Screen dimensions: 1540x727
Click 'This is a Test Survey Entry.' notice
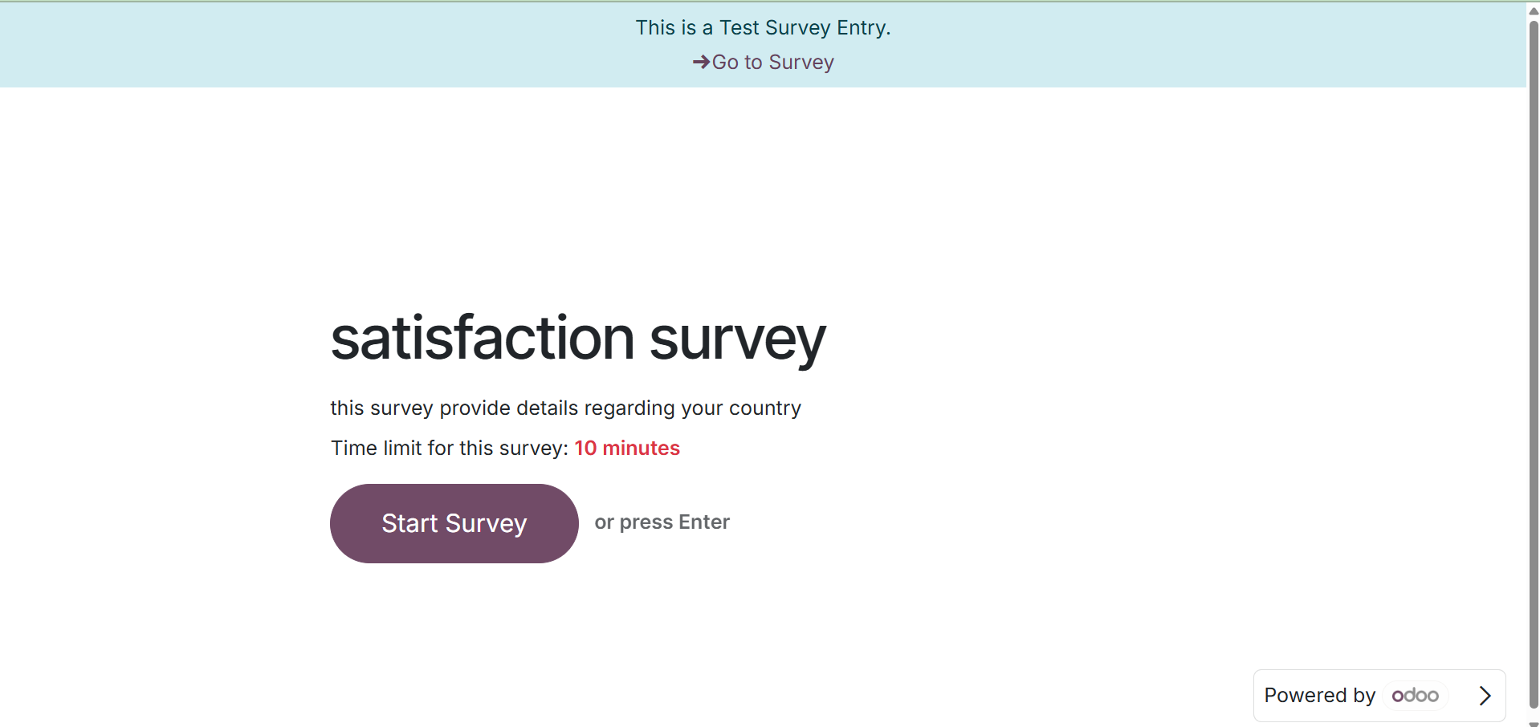click(x=763, y=27)
